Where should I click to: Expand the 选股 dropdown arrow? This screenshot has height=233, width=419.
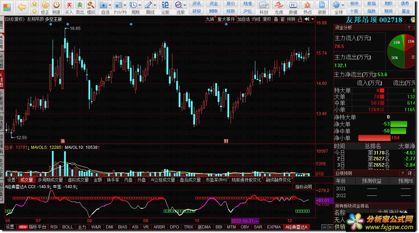pyautogui.click(x=185, y=6)
